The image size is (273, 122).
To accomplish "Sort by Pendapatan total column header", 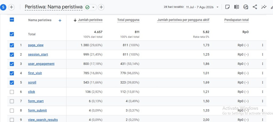I will (236, 20).
